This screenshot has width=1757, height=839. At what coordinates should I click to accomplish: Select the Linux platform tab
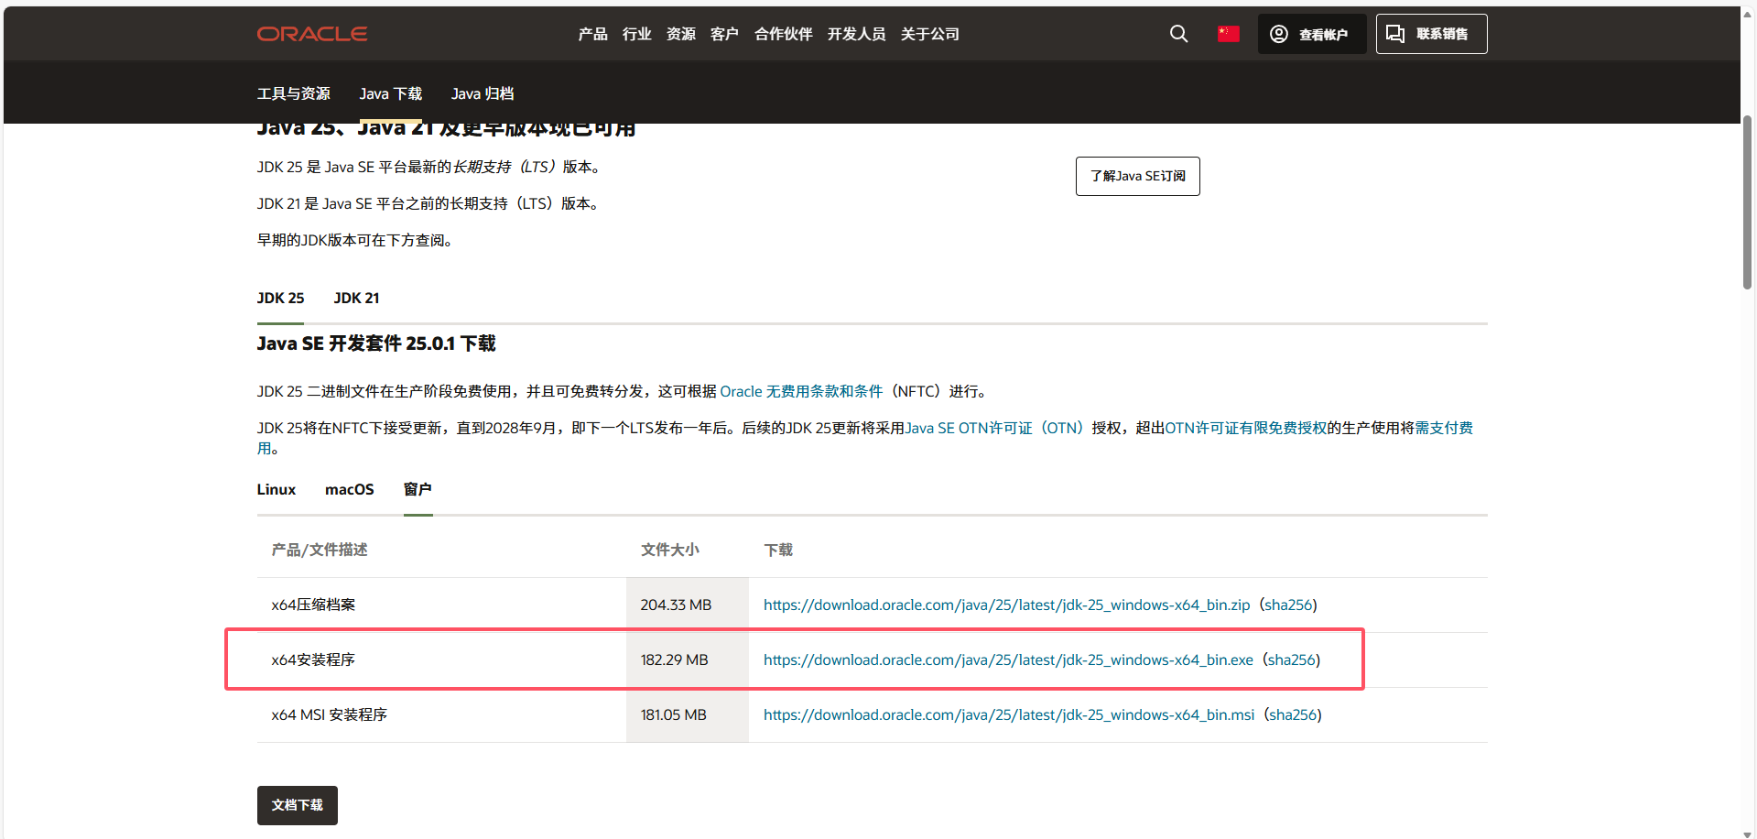coord(276,490)
